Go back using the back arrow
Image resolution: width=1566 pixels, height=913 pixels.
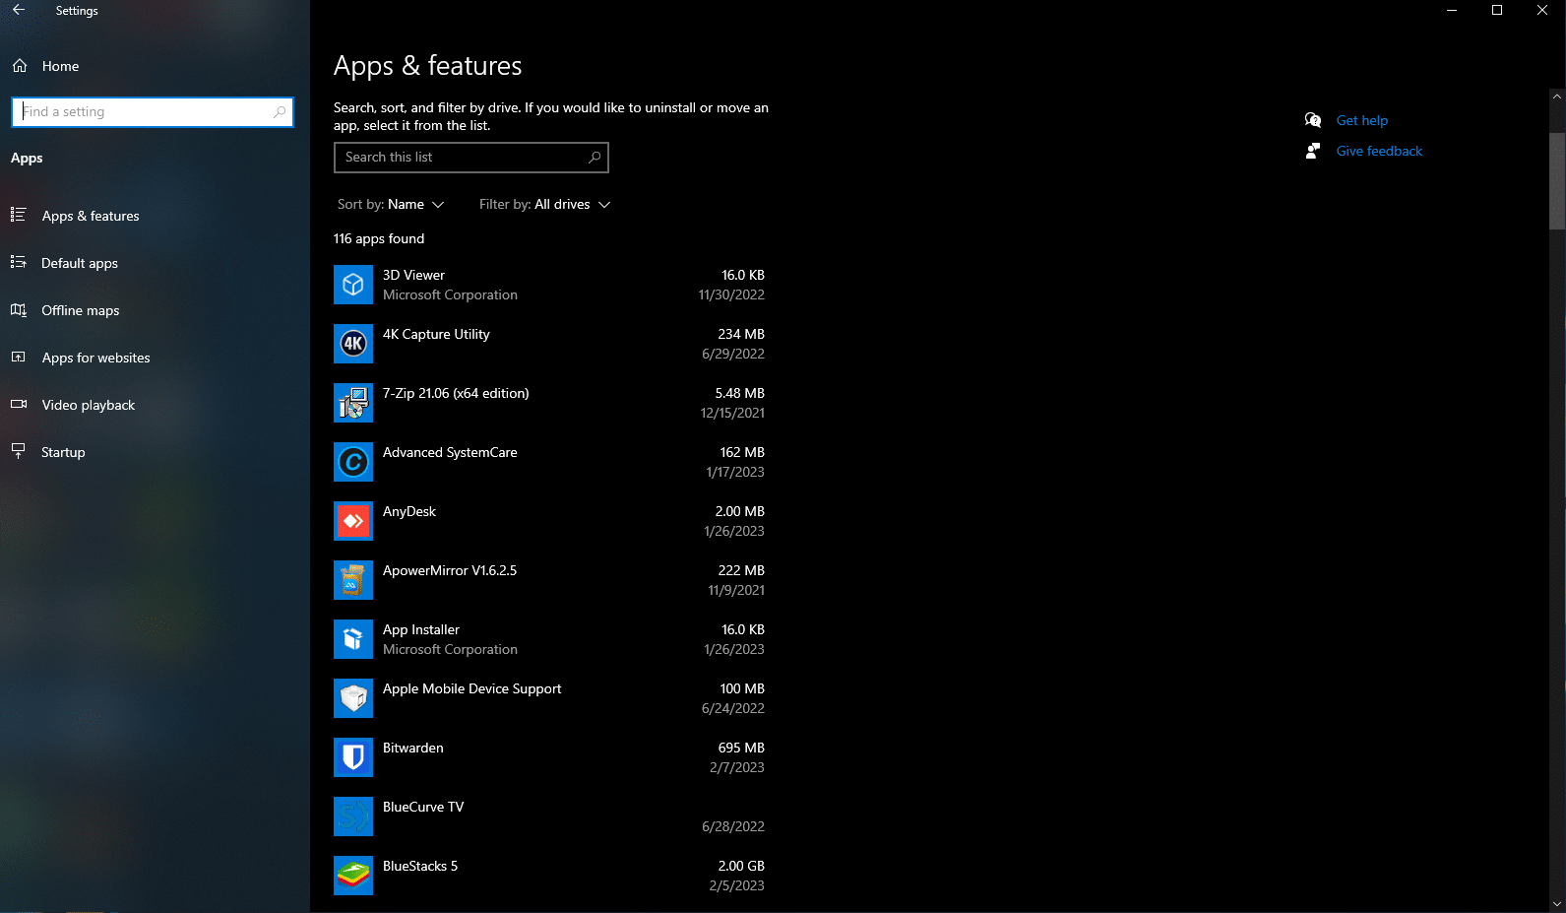pos(19,10)
